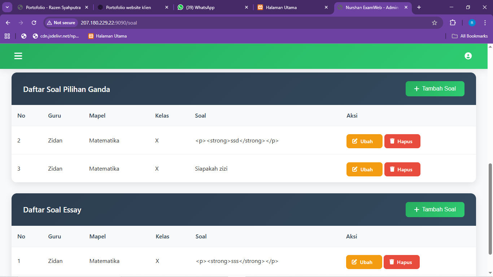Screen dimensions: 493x277
Task: Click the user account icon in the header
Action: click(468, 56)
